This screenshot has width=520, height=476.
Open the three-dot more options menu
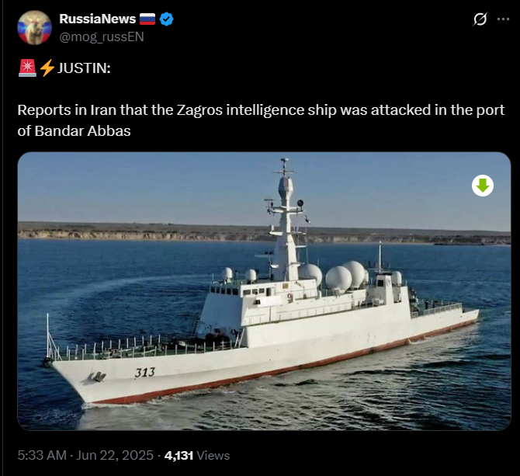click(x=503, y=19)
